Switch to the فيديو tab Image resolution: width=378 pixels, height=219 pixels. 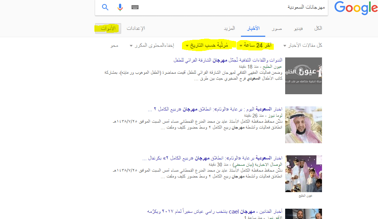tap(298, 29)
